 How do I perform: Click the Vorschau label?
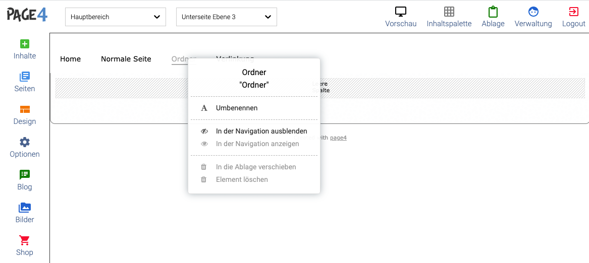click(401, 24)
